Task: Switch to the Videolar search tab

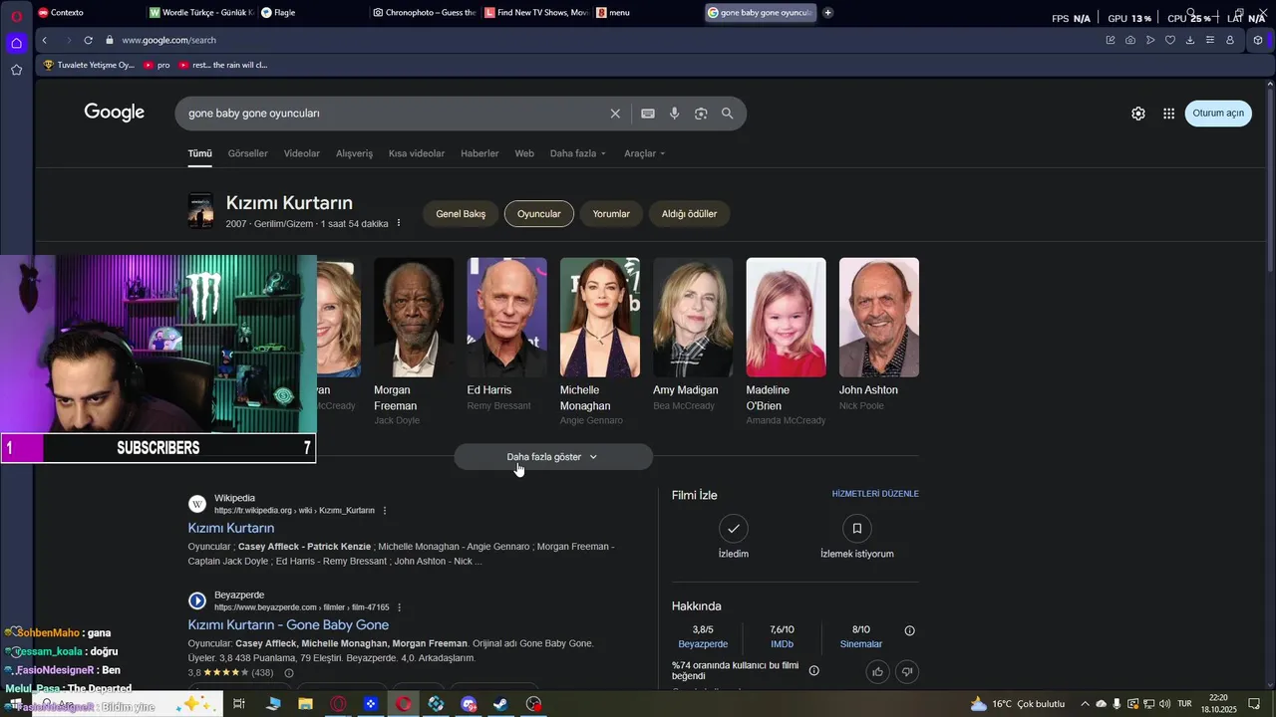Action: tap(302, 153)
